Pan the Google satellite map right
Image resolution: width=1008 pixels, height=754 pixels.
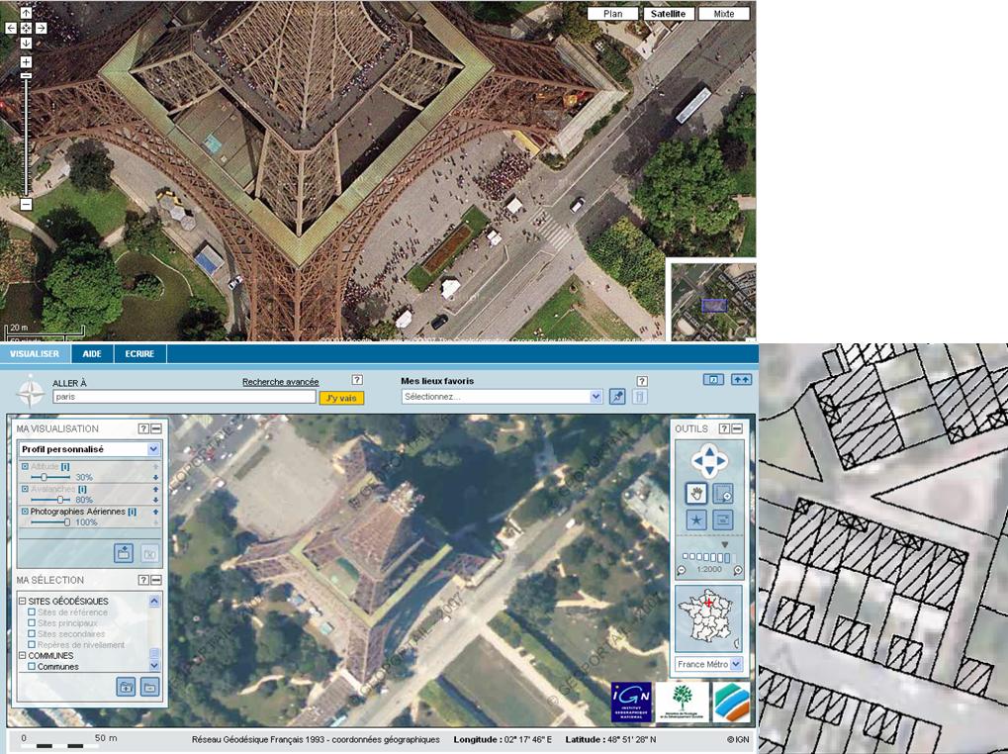point(42,29)
